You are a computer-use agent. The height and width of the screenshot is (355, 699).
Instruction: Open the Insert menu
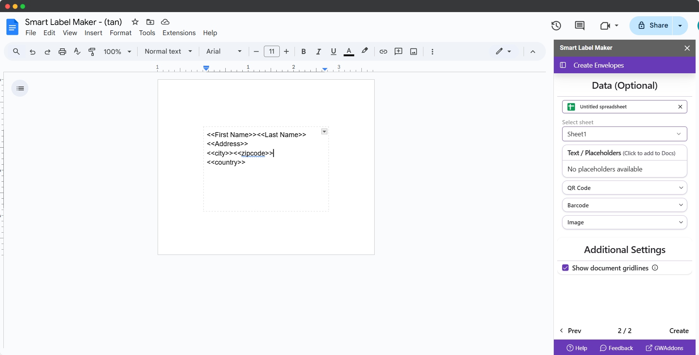point(93,33)
